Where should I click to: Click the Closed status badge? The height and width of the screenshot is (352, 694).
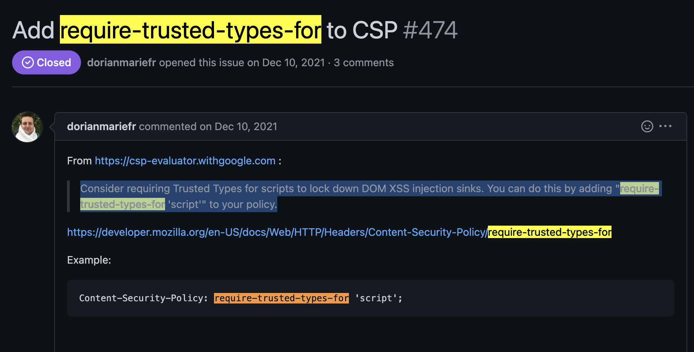click(x=46, y=62)
